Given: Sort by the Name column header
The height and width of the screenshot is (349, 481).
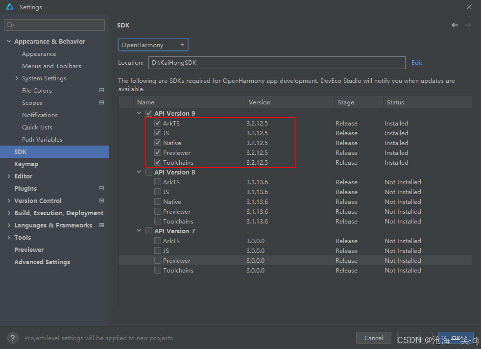Looking at the screenshot, I should (x=189, y=102).
